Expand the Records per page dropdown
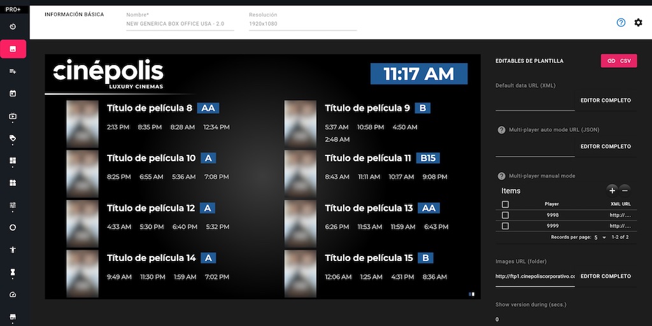The height and width of the screenshot is (326, 652). tap(600, 237)
